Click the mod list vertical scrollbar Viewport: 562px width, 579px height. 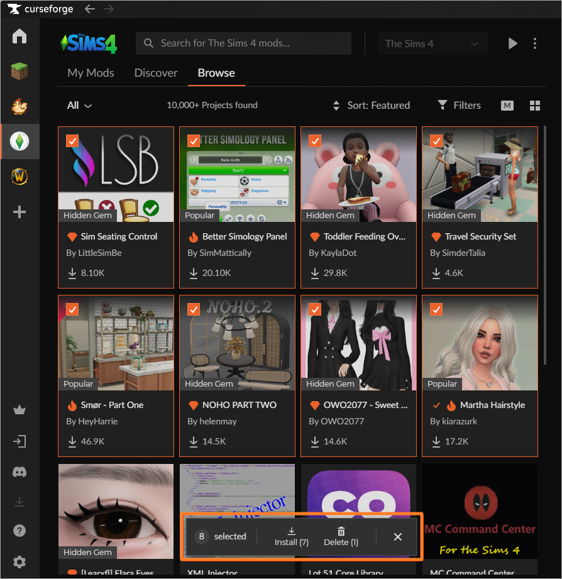(x=545, y=246)
